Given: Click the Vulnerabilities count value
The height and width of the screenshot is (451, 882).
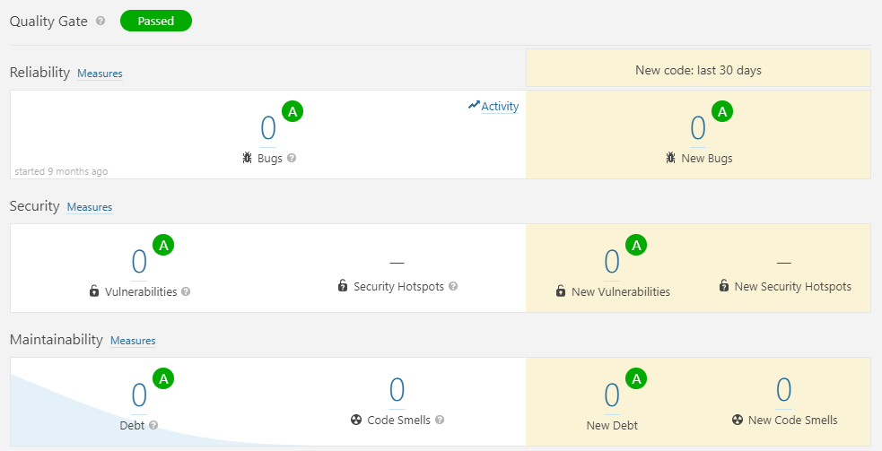Looking at the screenshot, I should [139, 262].
